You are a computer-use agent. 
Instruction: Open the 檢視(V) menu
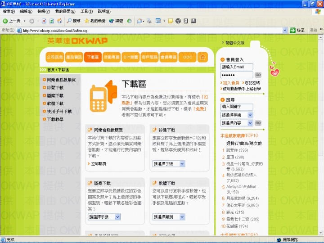click(44, 11)
